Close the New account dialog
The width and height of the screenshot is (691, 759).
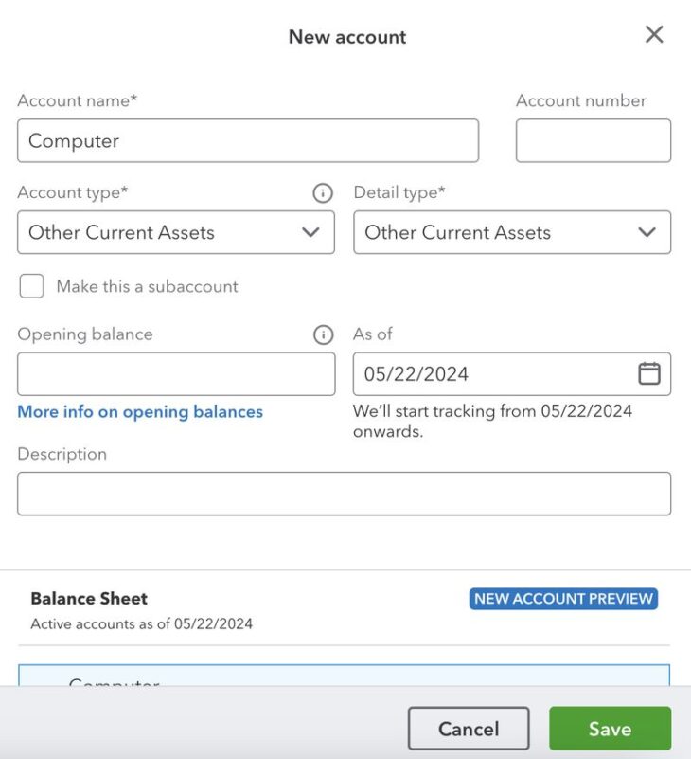tap(653, 33)
